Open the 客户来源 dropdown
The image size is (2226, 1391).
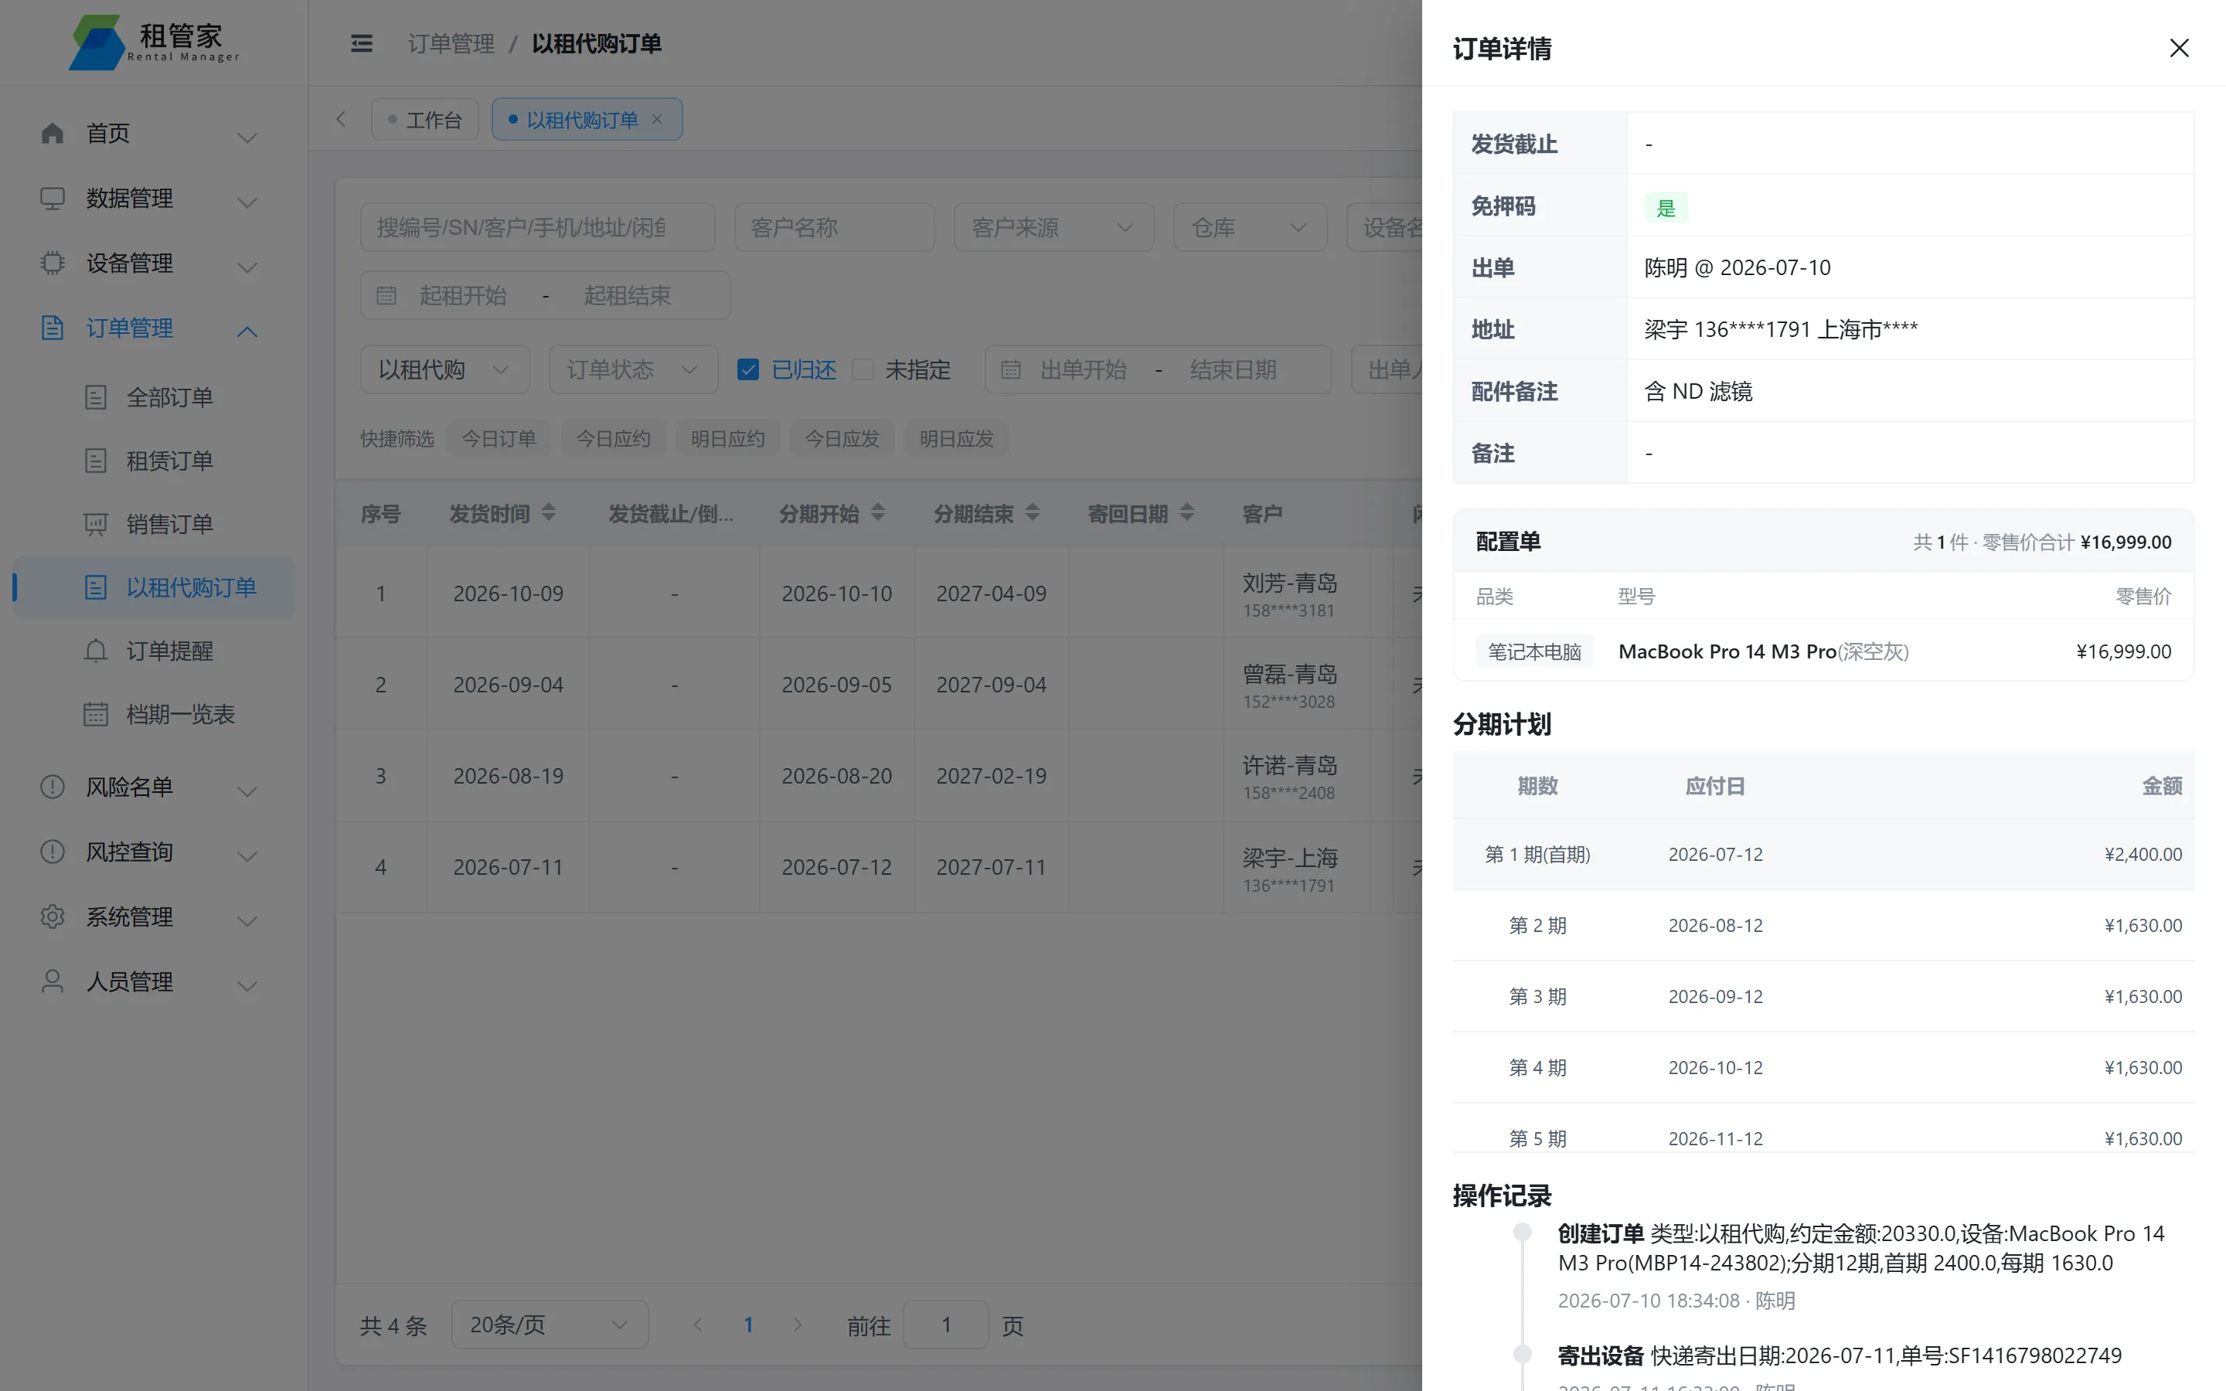(1053, 227)
